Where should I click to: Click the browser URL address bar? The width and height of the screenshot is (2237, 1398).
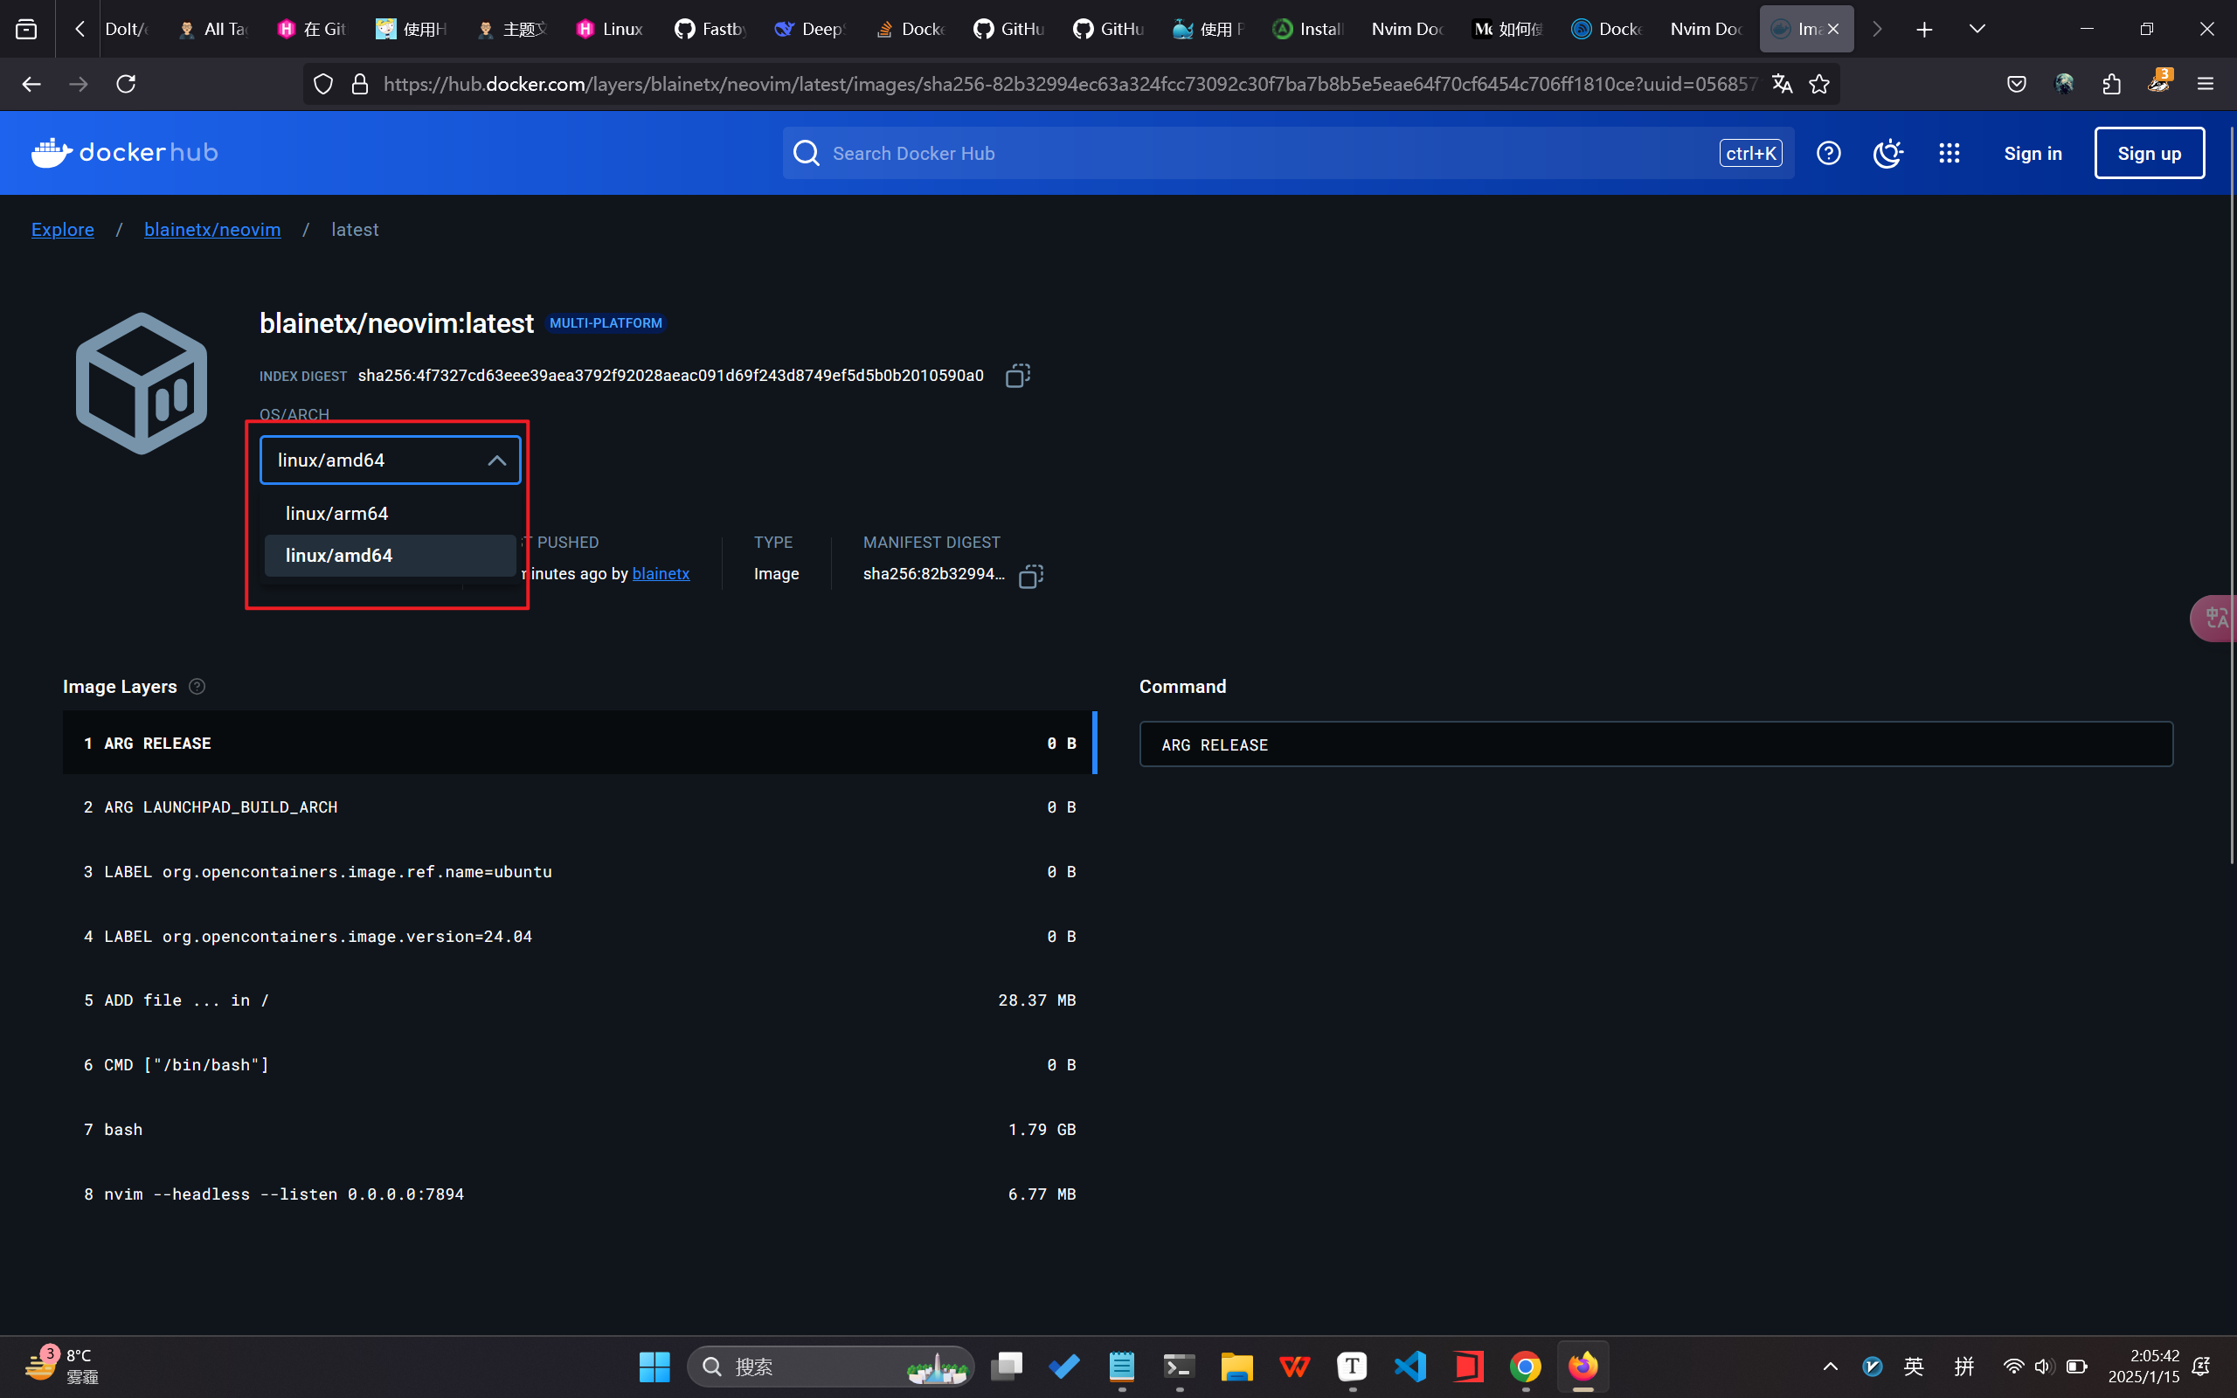click(1070, 84)
